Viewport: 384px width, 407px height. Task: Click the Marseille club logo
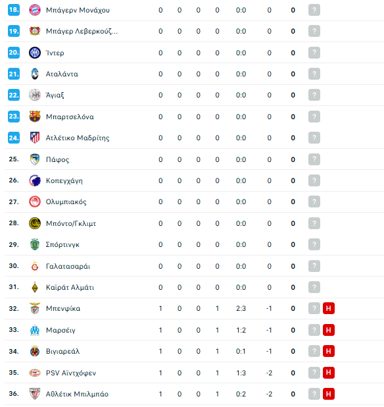[x=35, y=330]
